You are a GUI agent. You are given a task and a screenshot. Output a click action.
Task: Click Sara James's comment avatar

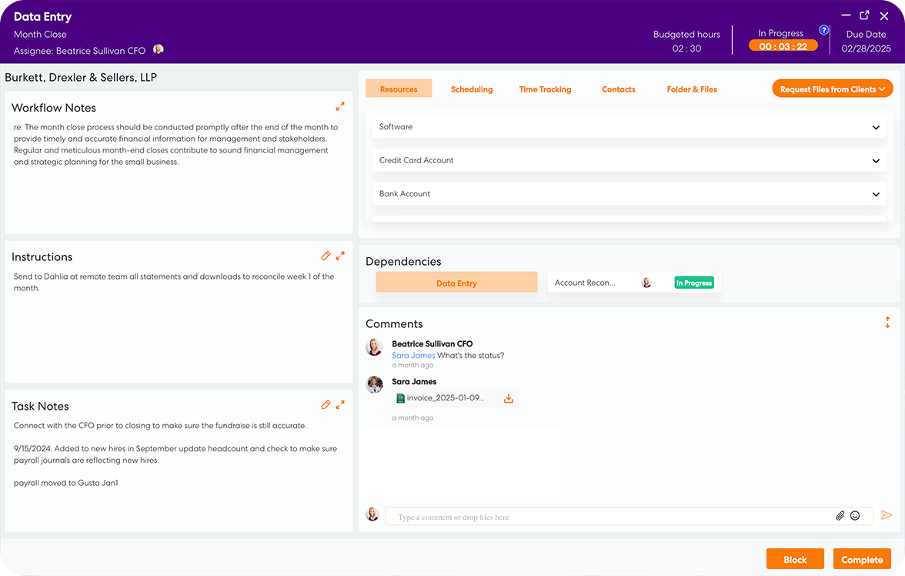[x=375, y=384]
